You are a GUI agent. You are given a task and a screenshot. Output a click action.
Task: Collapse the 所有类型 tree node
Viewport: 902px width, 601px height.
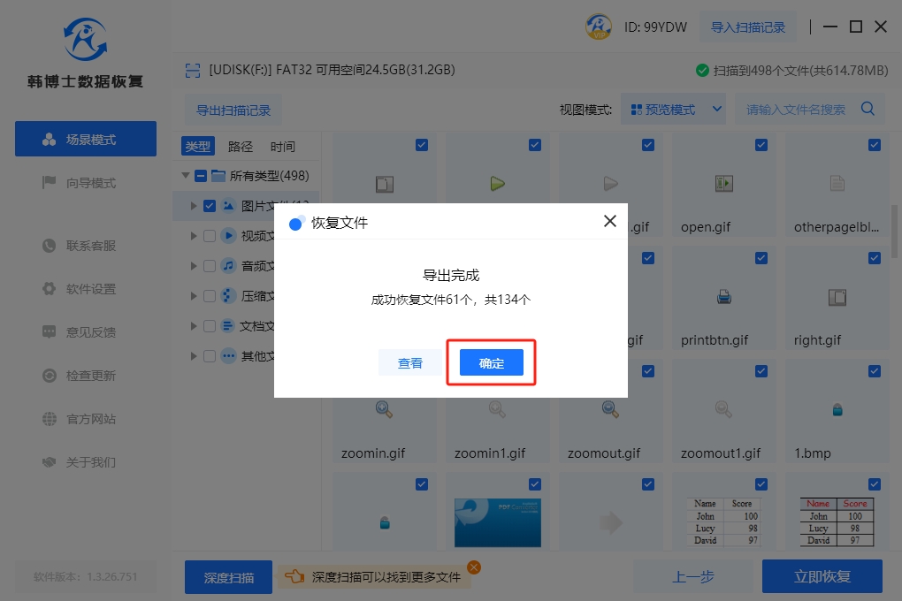pyautogui.click(x=186, y=176)
